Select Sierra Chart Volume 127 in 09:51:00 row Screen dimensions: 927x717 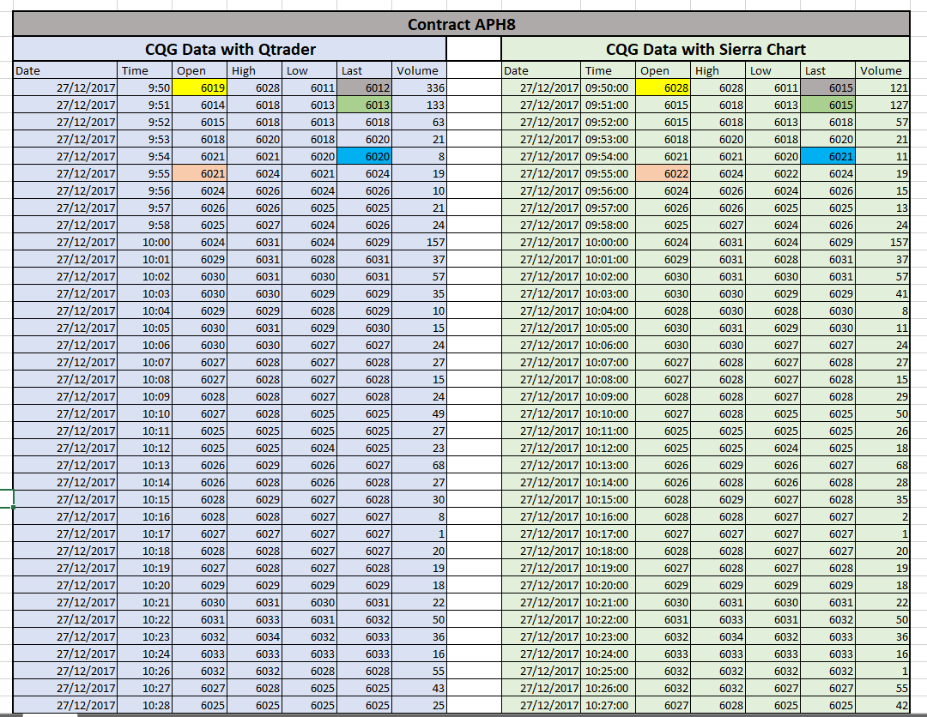[882, 105]
